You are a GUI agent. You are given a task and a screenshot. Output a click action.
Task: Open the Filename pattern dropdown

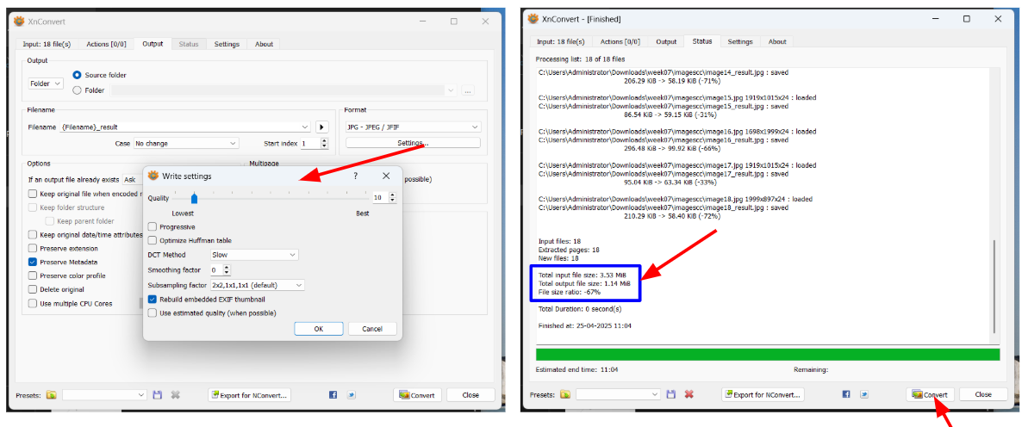point(306,127)
